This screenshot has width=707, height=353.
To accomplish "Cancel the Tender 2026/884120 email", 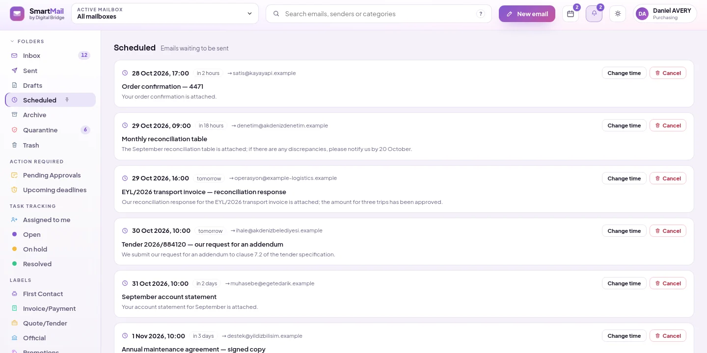I will (x=668, y=231).
